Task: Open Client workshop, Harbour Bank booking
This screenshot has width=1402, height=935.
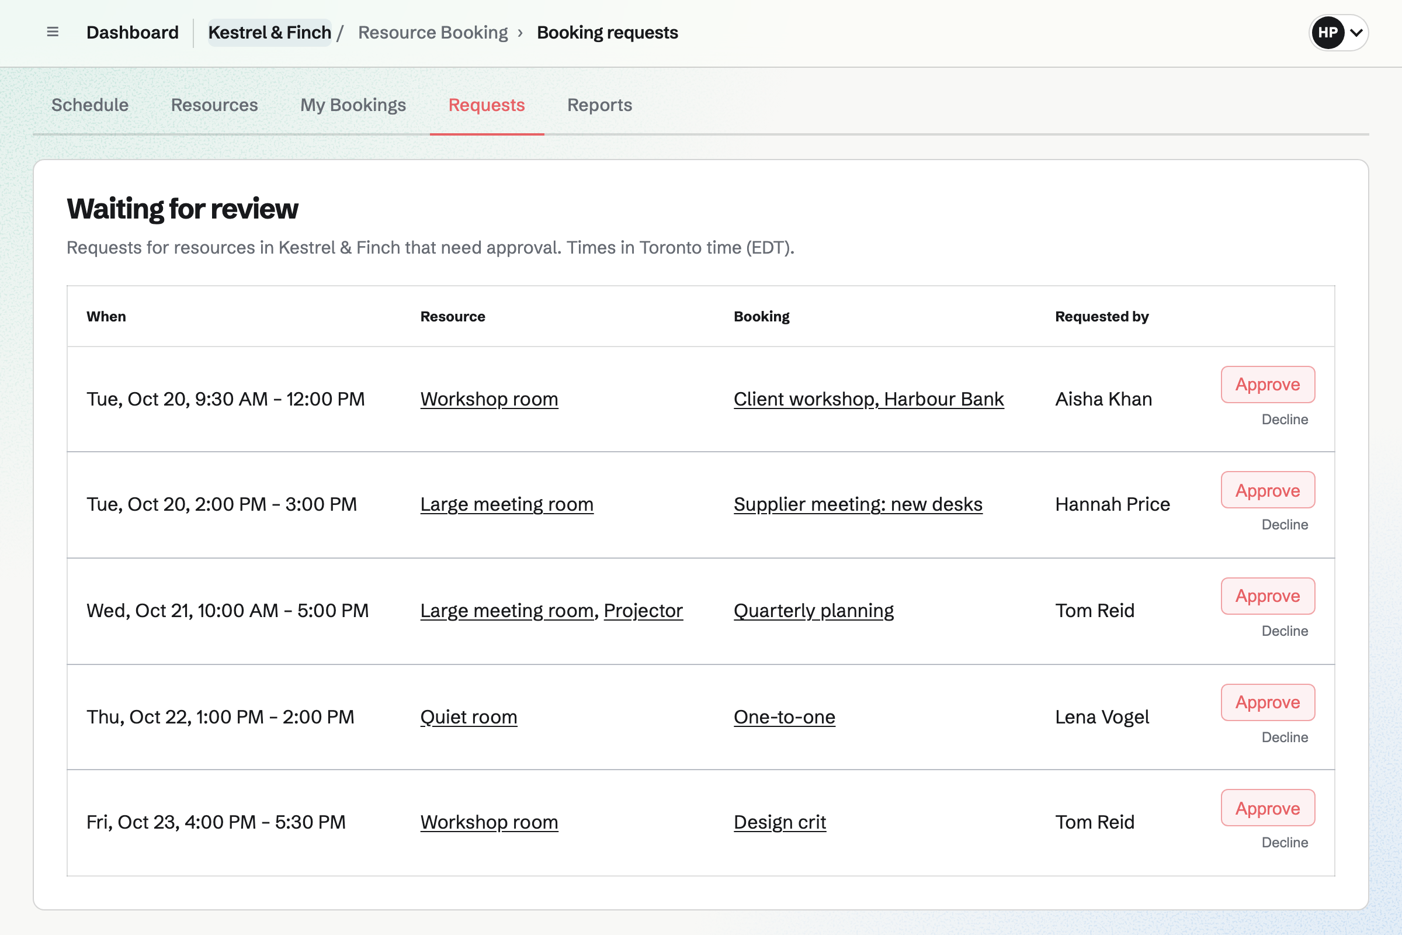Action: click(x=869, y=399)
